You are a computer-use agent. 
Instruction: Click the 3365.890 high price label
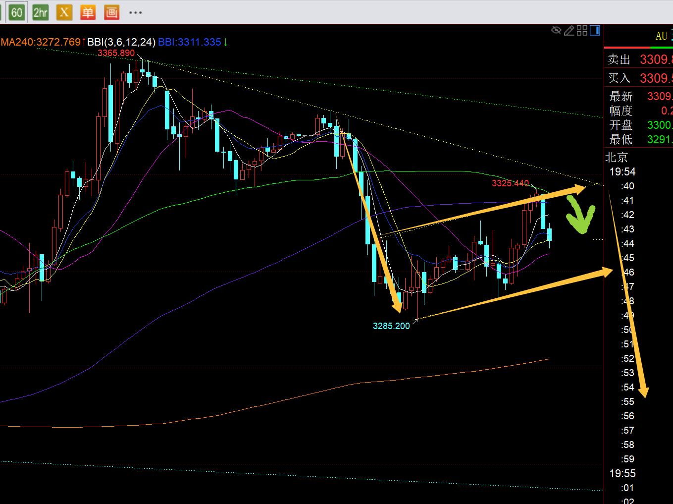116,53
